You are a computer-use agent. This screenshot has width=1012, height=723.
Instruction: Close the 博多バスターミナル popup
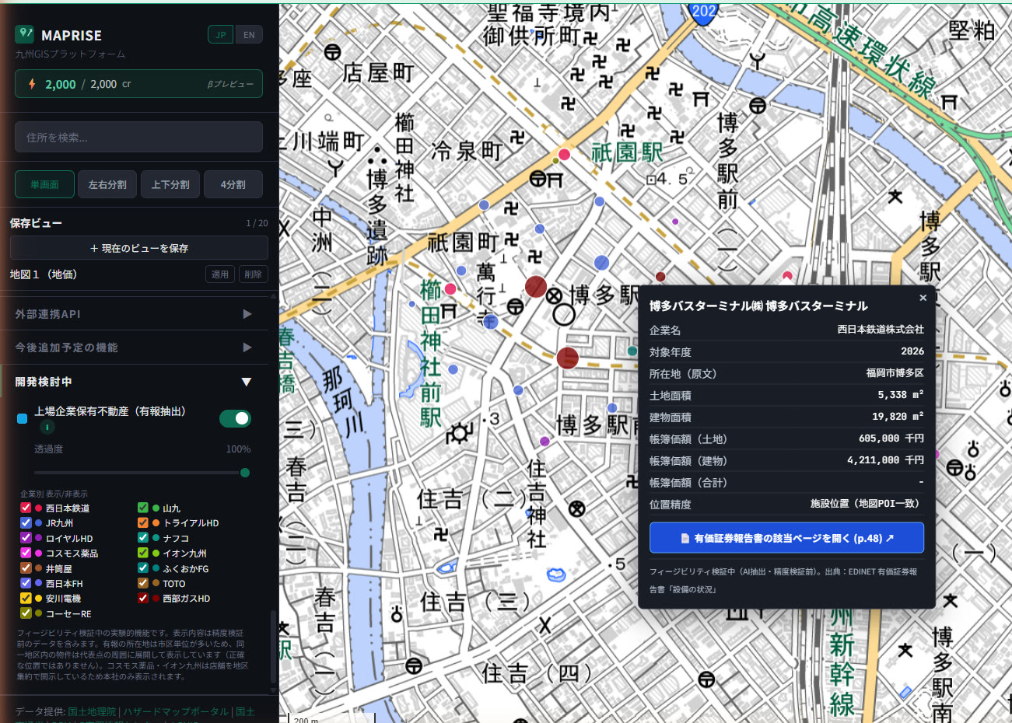click(x=923, y=298)
